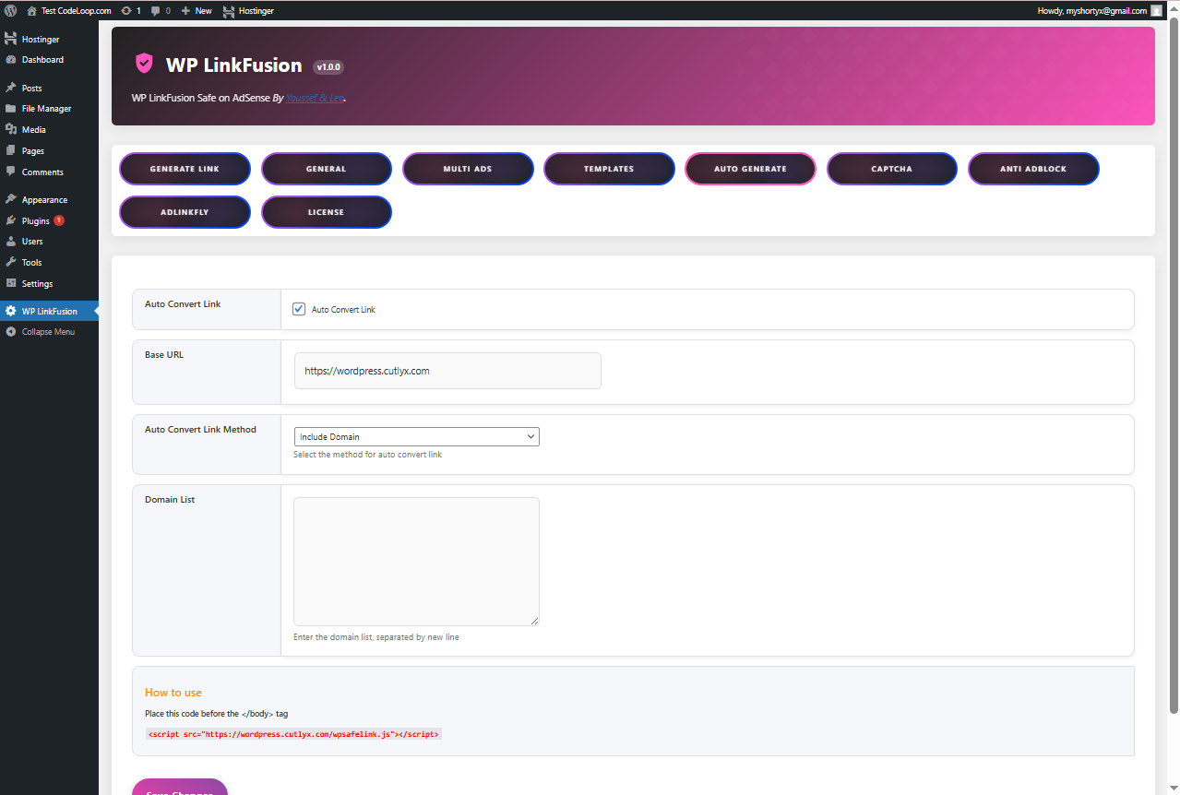Open the Captcha tab

tap(892, 169)
